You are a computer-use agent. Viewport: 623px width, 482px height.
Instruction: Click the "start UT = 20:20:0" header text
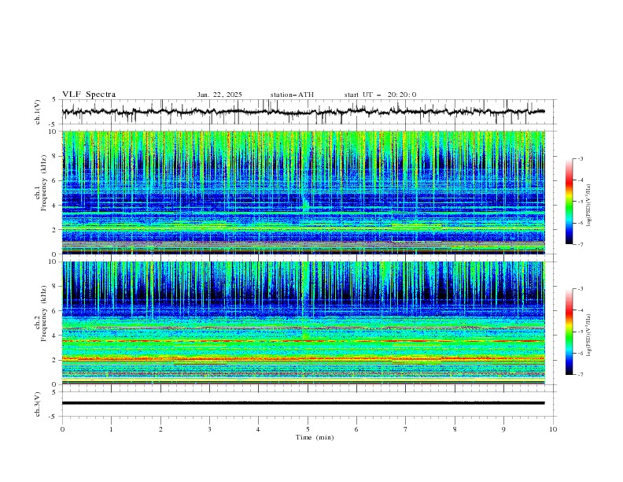(x=380, y=95)
